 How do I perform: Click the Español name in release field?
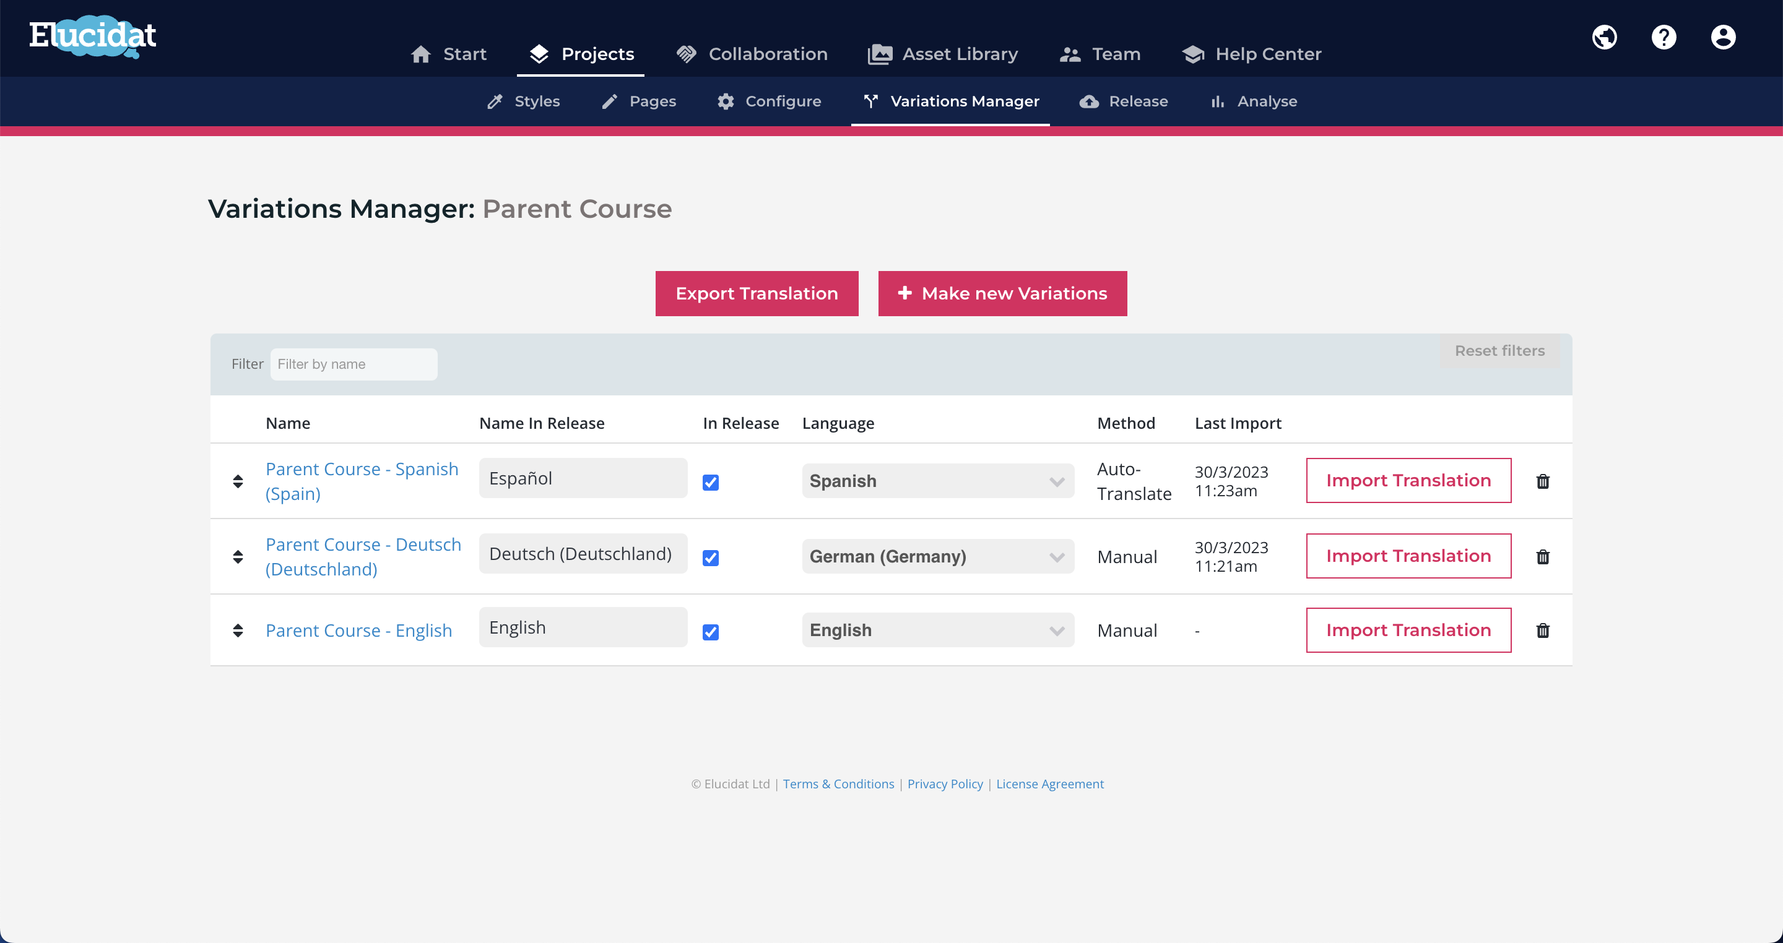(583, 478)
